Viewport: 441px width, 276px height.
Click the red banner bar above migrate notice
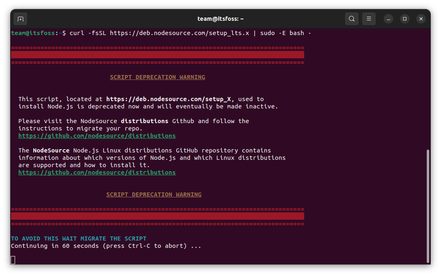(x=157, y=216)
